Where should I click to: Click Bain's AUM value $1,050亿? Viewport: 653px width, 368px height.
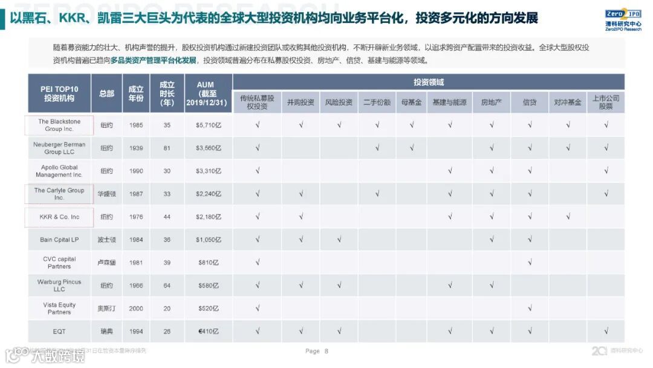(209, 240)
